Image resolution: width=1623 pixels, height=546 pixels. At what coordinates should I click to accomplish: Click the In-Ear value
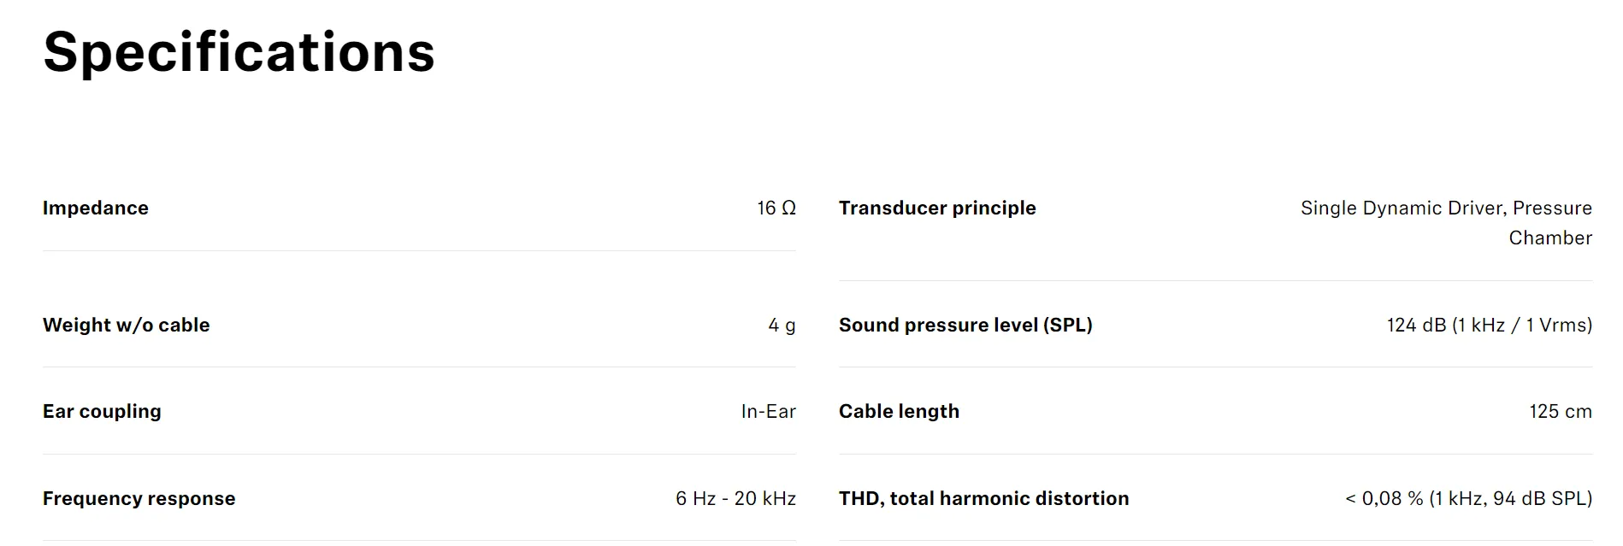coord(769,411)
